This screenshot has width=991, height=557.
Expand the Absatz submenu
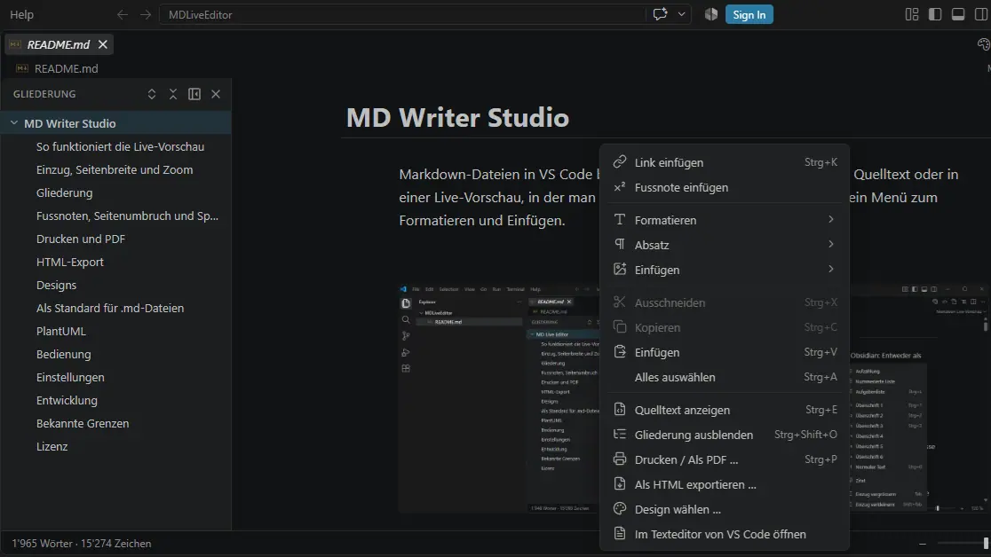click(725, 245)
